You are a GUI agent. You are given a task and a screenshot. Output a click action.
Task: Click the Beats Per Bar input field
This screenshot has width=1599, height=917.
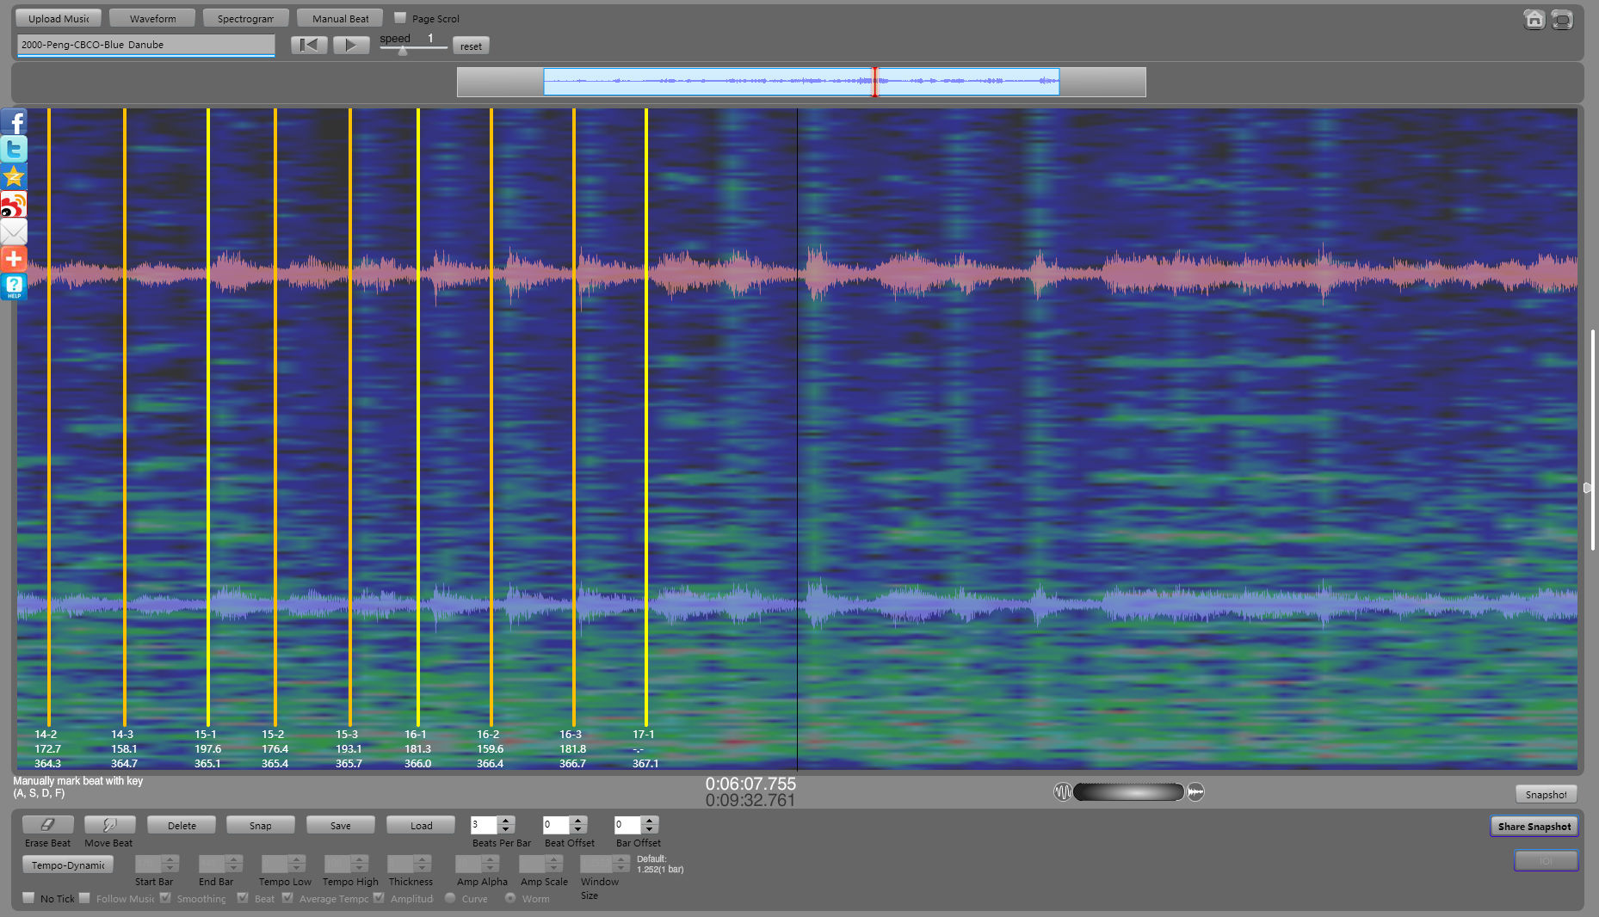tap(484, 825)
